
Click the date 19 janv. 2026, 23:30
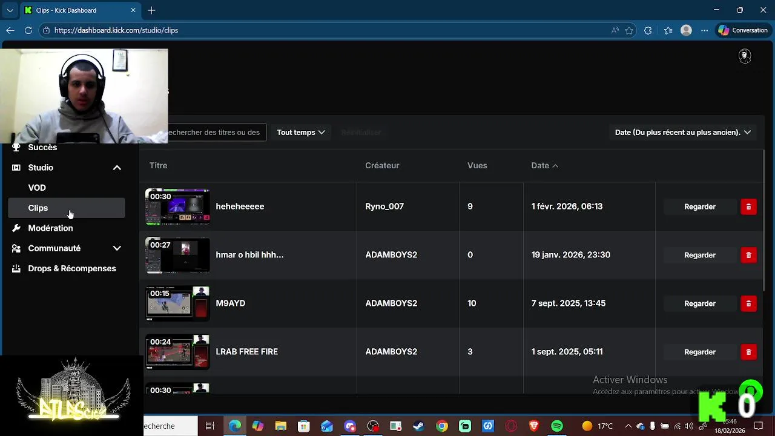571,255
